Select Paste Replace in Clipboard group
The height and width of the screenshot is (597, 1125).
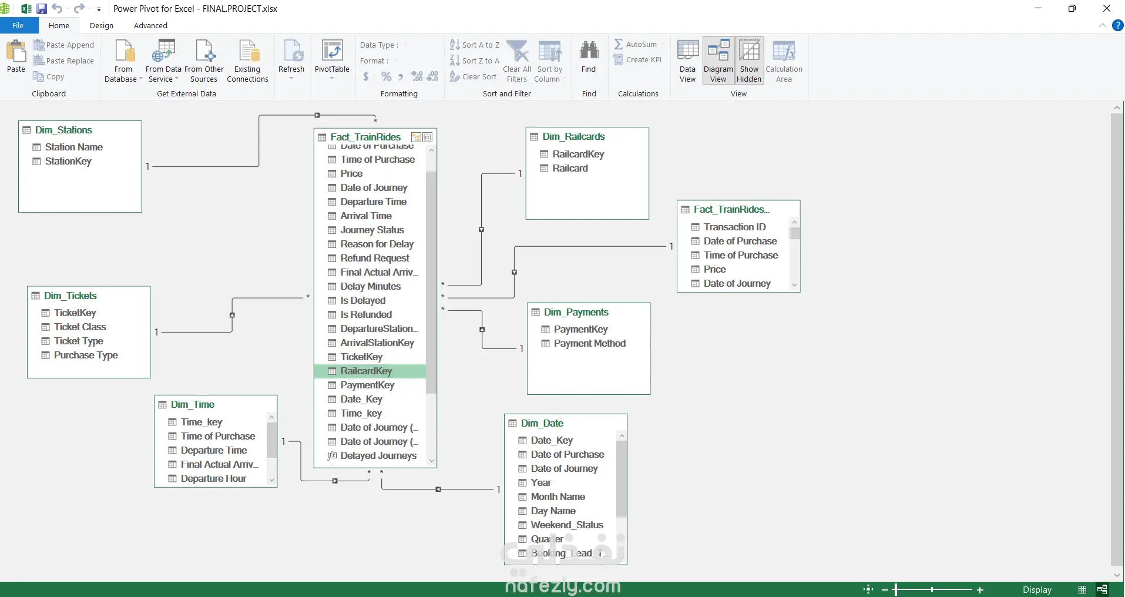click(x=63, y=61)
